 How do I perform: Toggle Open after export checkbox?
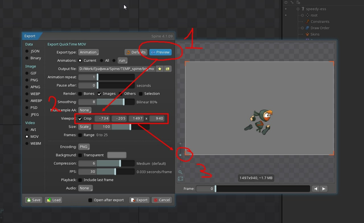click(90, 200)
